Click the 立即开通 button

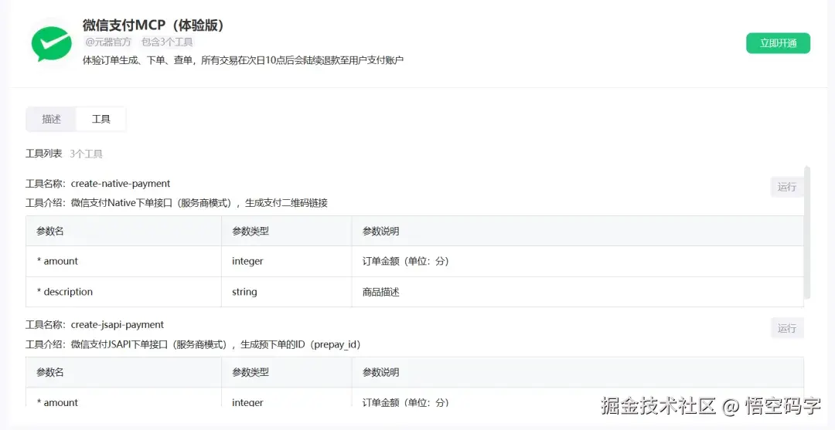click(778, 43)
